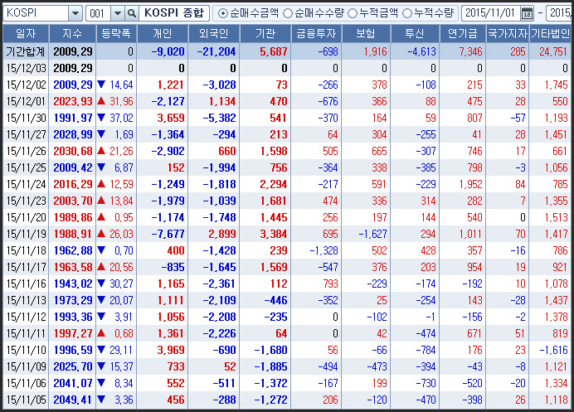The height and width of the screenshot is (412, 574).
Task: Click individual total value -9,020
Action: click(x=168, y=51)
